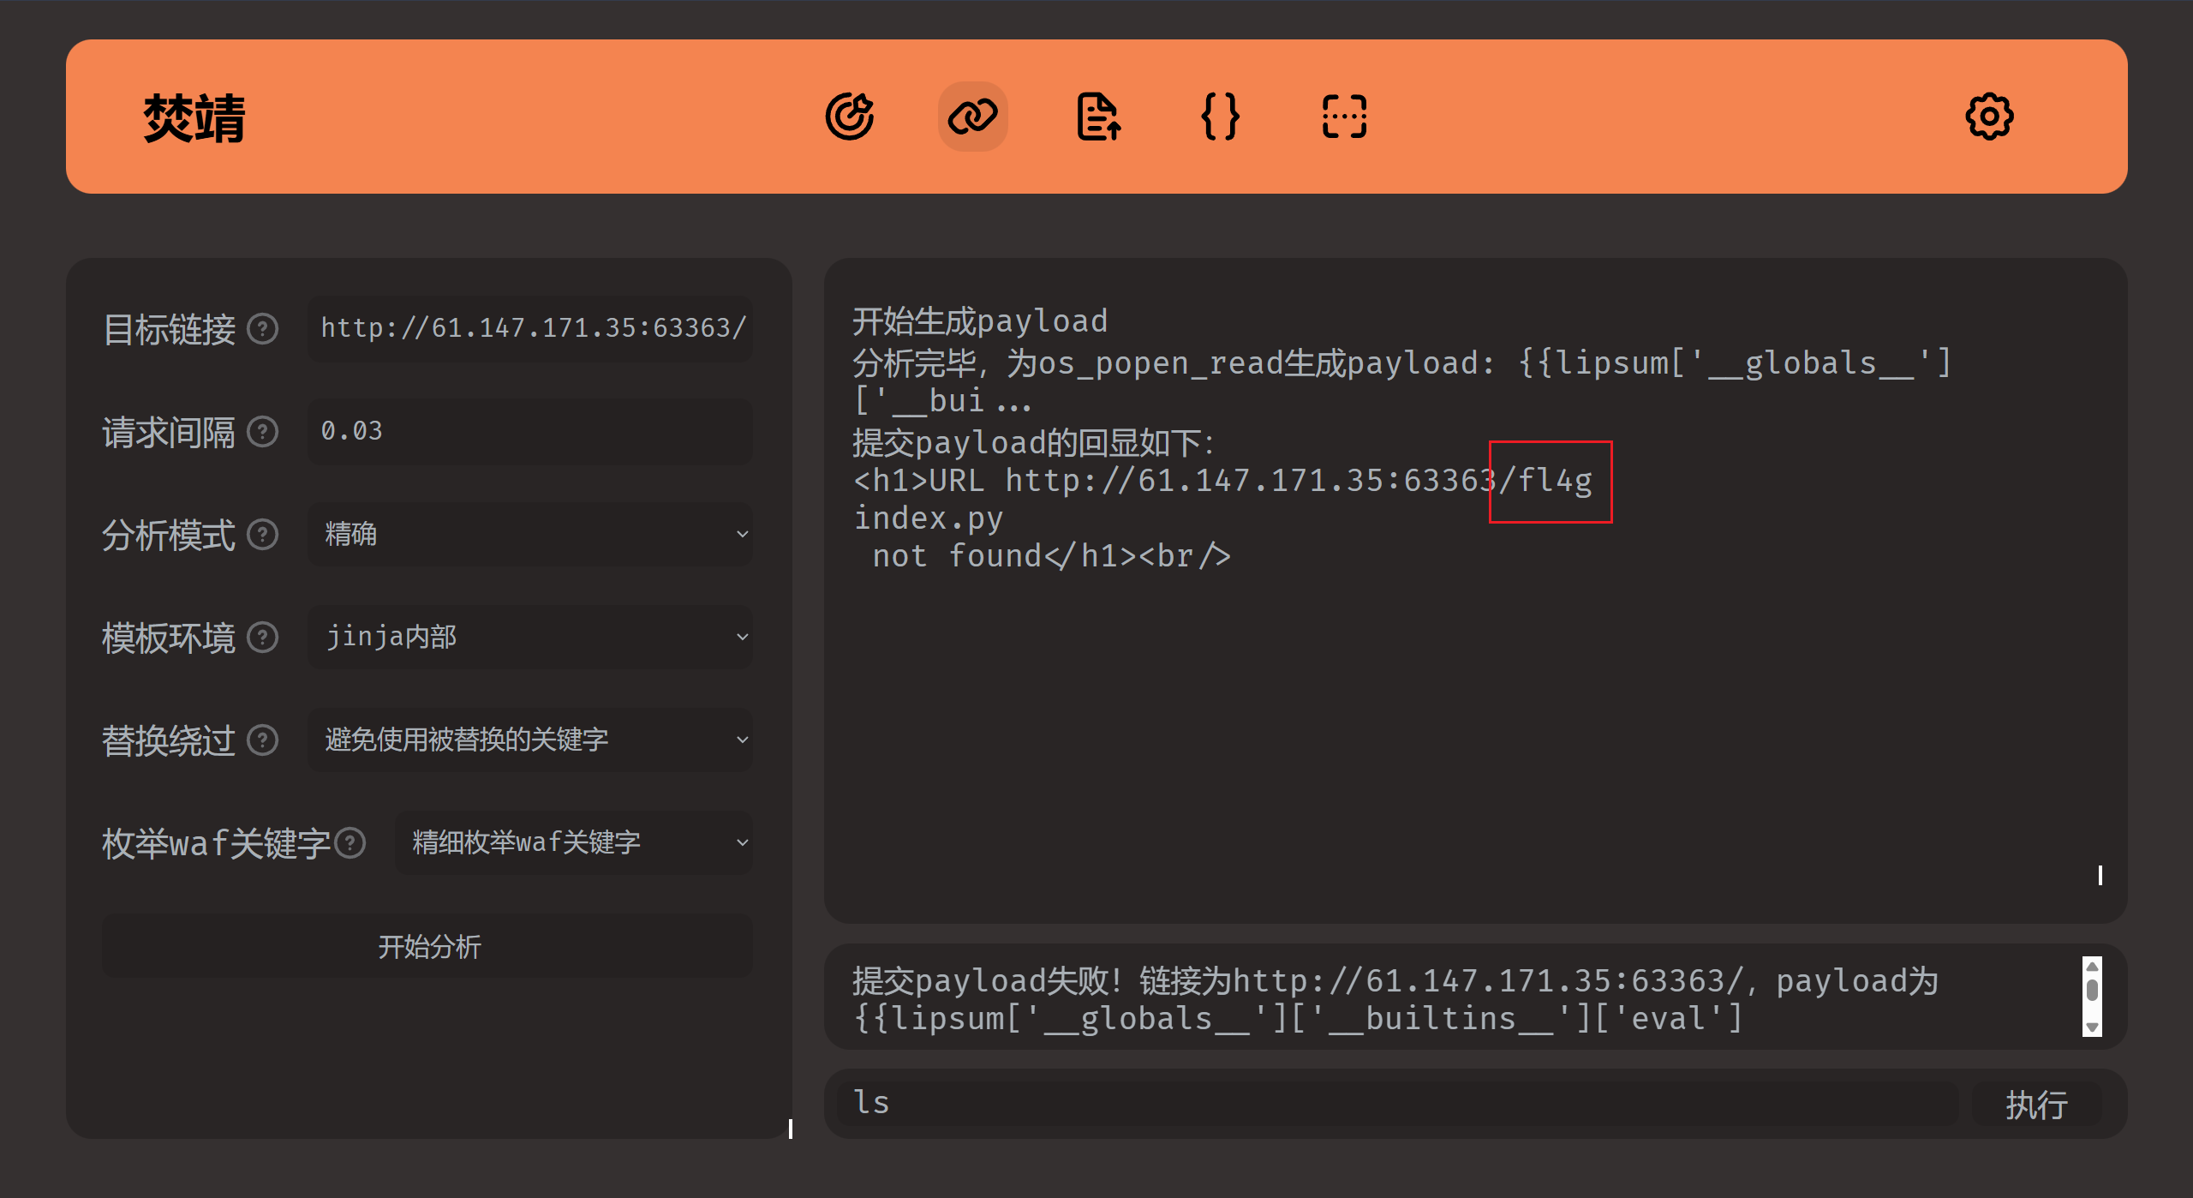Screen dimensions: 2193x1198
Task: Open the link attack page icon
Action: click(x=972, y=117)
